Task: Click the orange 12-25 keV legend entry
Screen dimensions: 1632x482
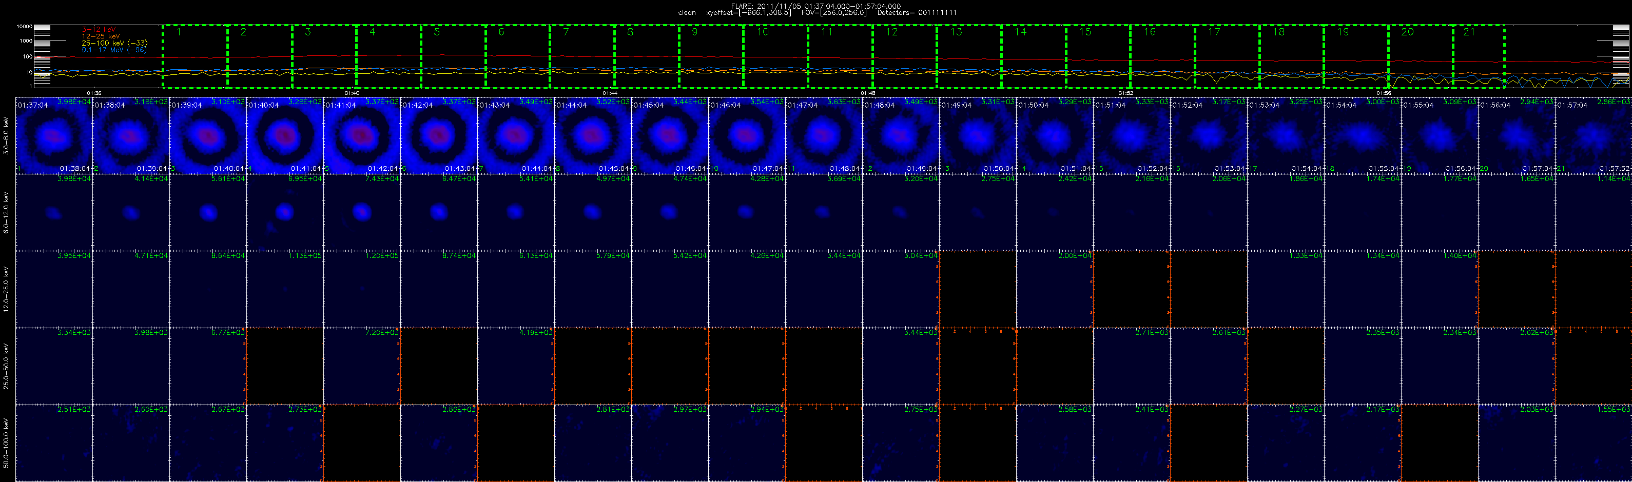Action: (x=101, y=36)
